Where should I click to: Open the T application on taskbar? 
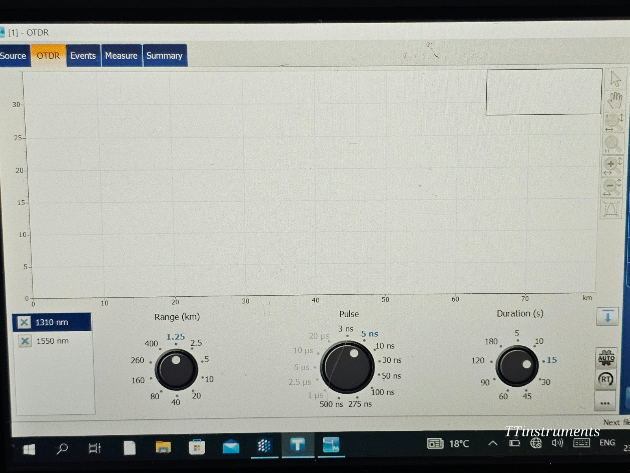tap(298, 445)
